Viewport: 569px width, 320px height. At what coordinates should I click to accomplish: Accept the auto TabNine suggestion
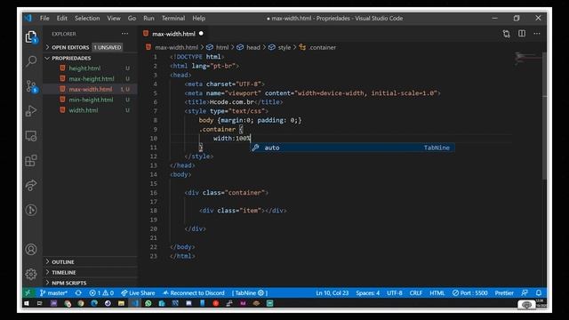coord(352,148)
